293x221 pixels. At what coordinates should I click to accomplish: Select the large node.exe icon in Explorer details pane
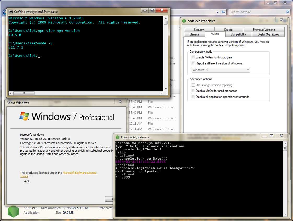click(x=13, y=211)
